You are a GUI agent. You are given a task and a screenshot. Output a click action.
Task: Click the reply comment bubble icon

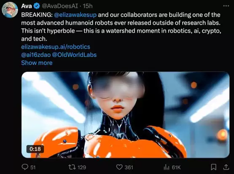[25, 167]
